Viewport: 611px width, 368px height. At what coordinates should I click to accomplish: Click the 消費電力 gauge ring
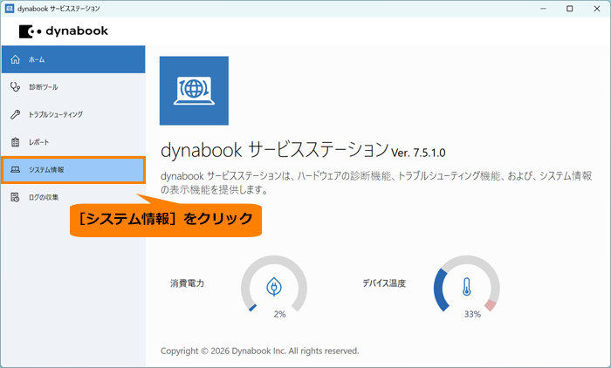click(x=274, y=284)
